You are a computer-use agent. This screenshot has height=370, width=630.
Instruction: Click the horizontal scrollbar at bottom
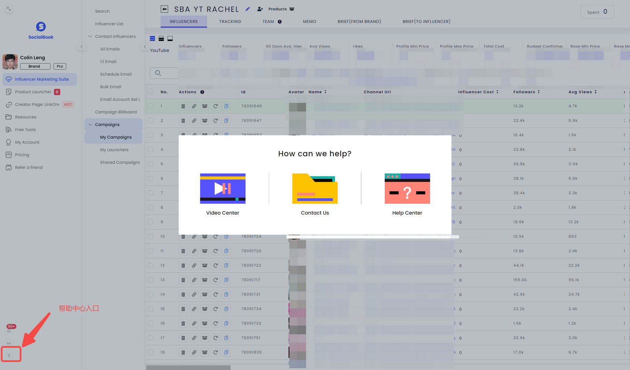coord(188,368)
